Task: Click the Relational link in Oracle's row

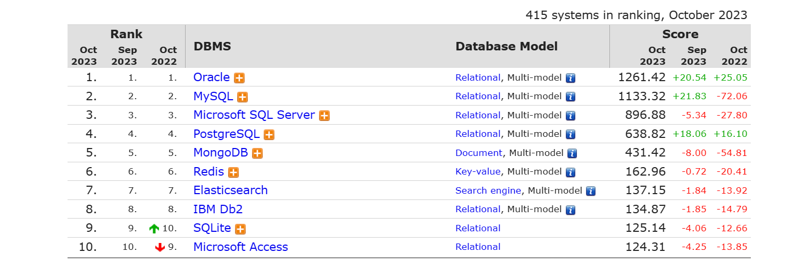Action: pyautogui.click(x=478, y=77)
